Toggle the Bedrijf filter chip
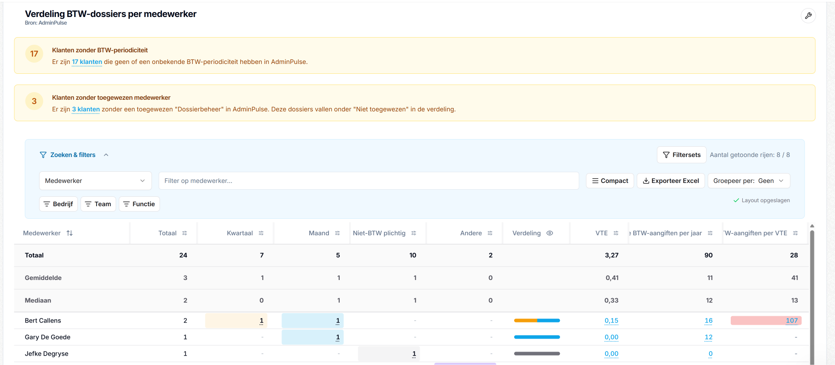This screenshot has height=365, width=835. [x=59, y=204]
